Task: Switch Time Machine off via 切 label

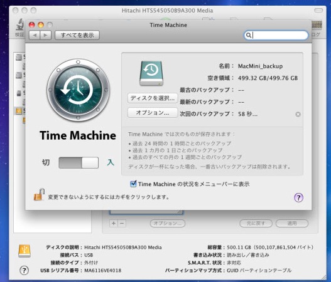Action: 46,162
